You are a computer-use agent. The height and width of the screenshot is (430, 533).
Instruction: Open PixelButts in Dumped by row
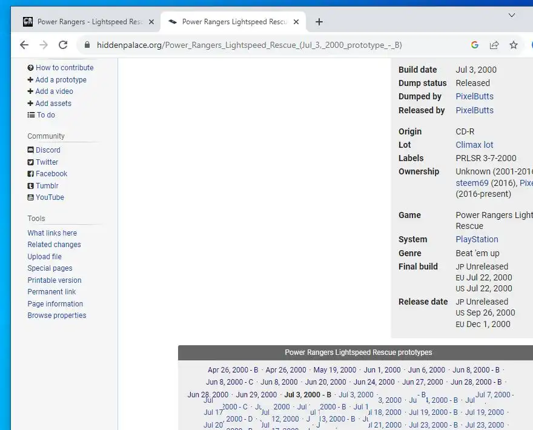point(474,96)
